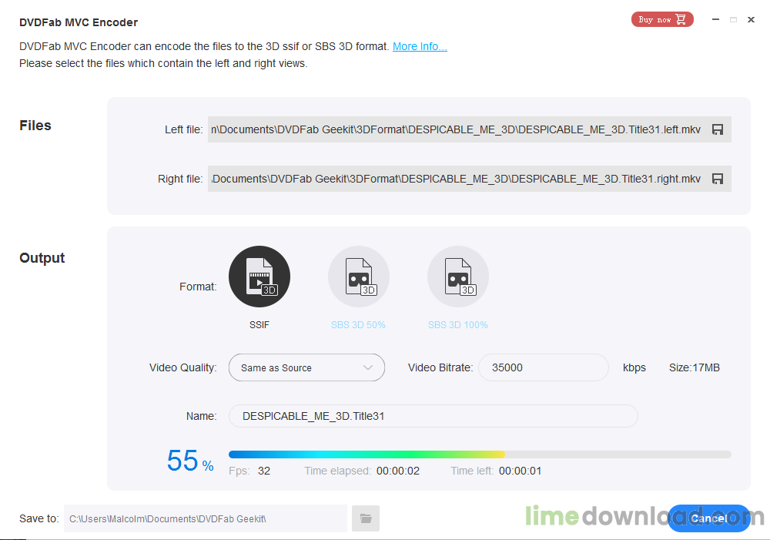Click the Video Quality dropdown chevron arrow
Viewport: 770px width, 540px height.
click(368, 367)
